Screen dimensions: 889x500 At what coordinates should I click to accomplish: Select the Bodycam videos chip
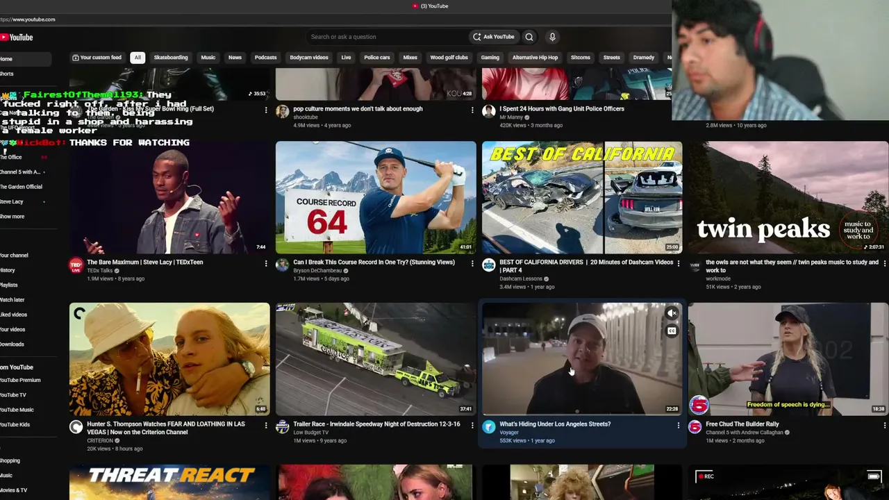pos(309,58)
